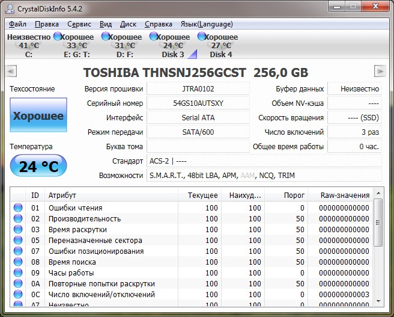Image resolution: width=394 pixels, height=317 pixels.
Task: Select the Переназначенные сектора row
Action: (x=192, y=240)
